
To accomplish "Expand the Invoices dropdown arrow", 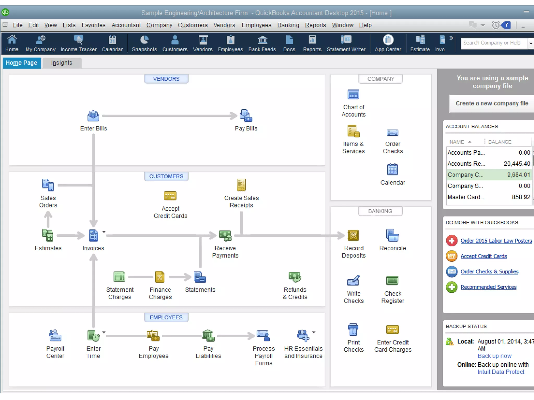I will (104, 232).
